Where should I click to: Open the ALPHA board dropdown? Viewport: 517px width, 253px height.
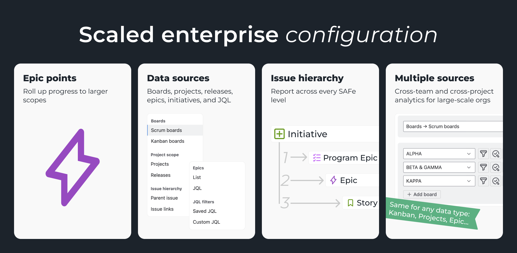tap(439, 153)
